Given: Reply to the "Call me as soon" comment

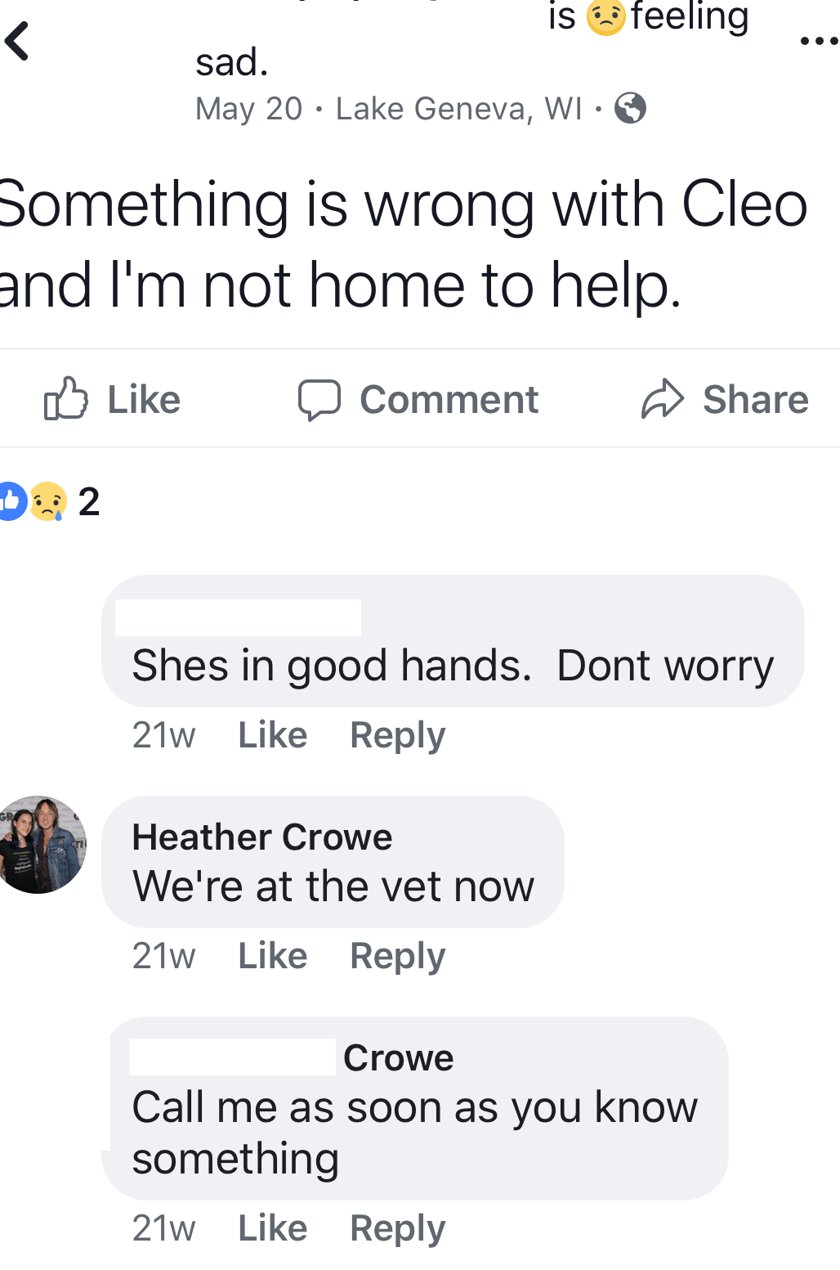Looking at the screenshot, I should click(397, 1228).
